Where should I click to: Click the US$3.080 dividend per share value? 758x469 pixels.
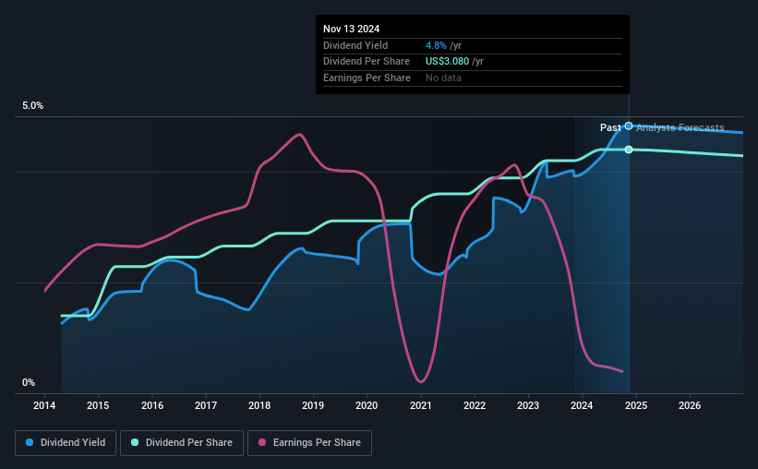(447, 62)
